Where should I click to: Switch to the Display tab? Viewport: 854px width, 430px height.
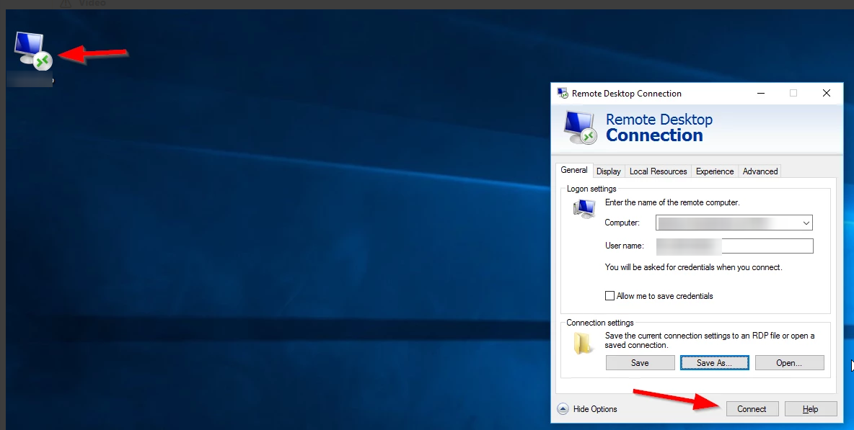point(608,171)
